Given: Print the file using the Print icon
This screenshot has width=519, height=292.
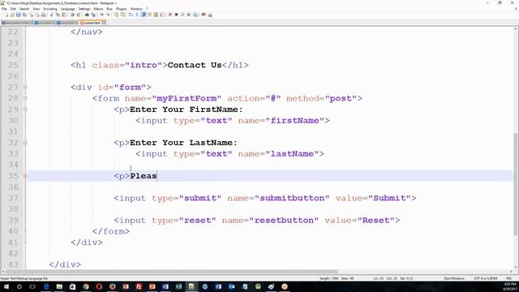Looking at the screenshot, I should (x=43, y=15).
